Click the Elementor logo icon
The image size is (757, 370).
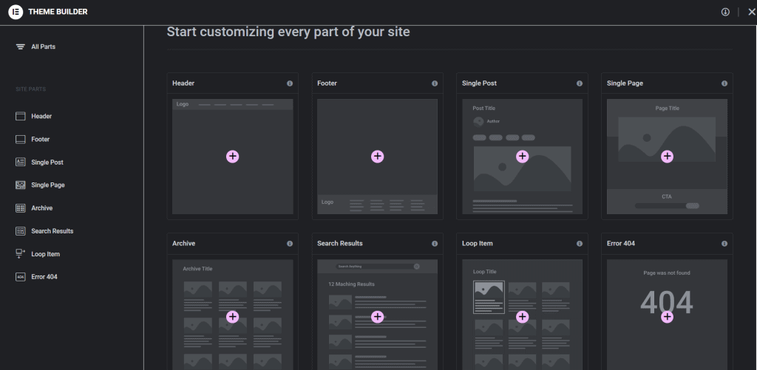[x=16, y=12]
